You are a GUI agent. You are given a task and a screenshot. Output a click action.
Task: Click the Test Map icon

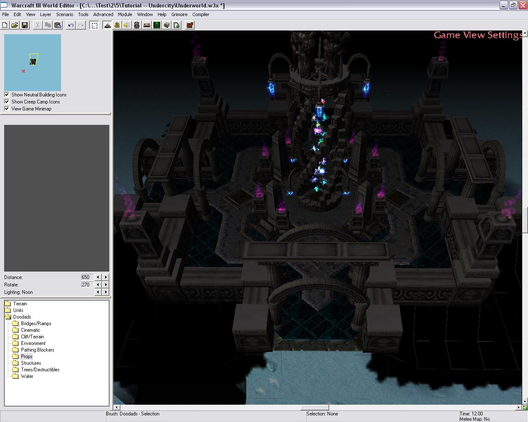[190, 25]
